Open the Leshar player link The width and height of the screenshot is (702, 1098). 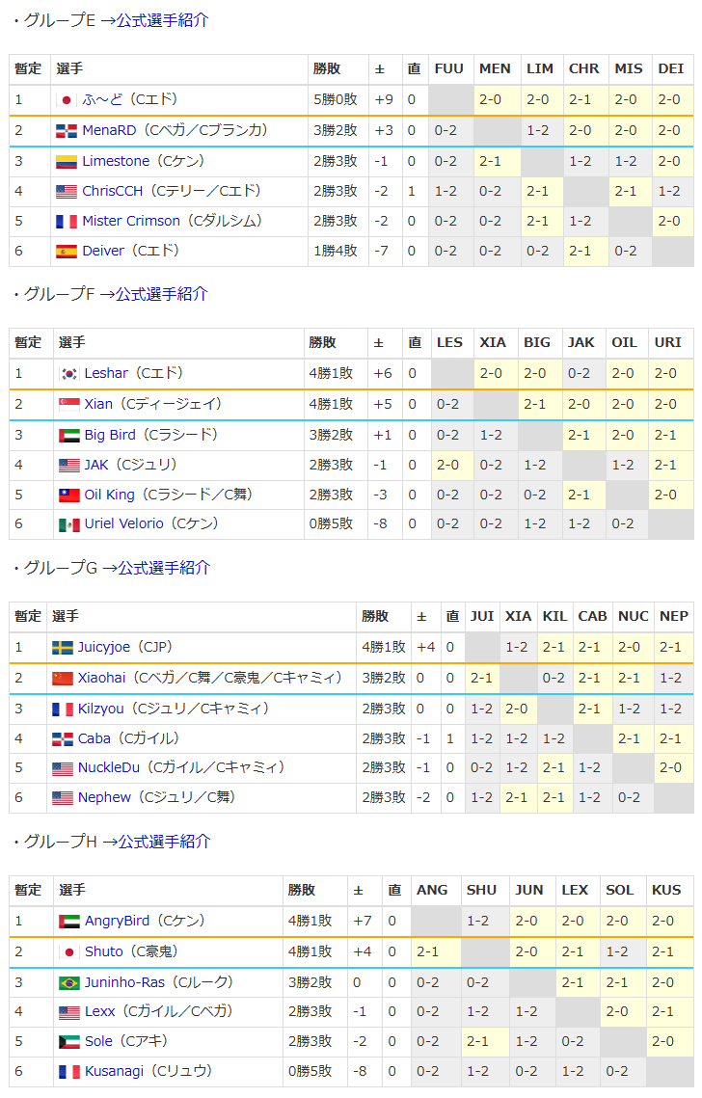coord(106,373)
